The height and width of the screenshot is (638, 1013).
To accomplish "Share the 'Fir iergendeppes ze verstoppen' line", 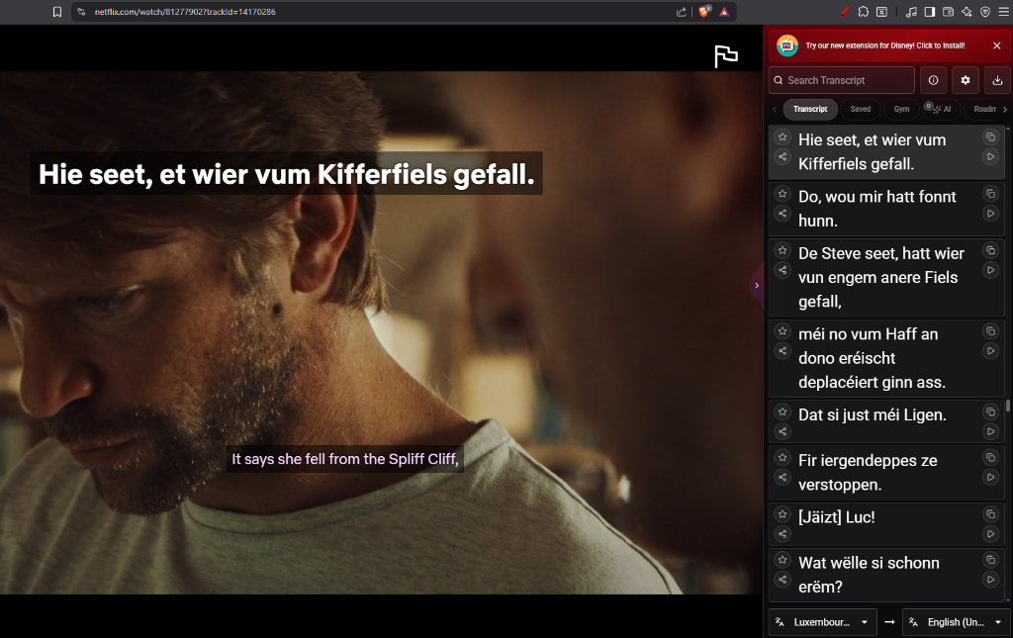I will tap(783, 478).
